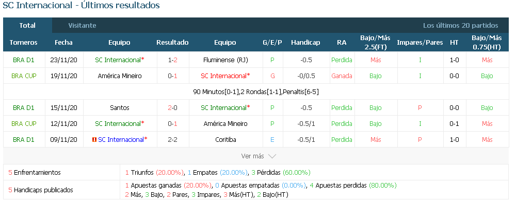
Task: Switch to the Visitante tab
Action: point(82,26)
